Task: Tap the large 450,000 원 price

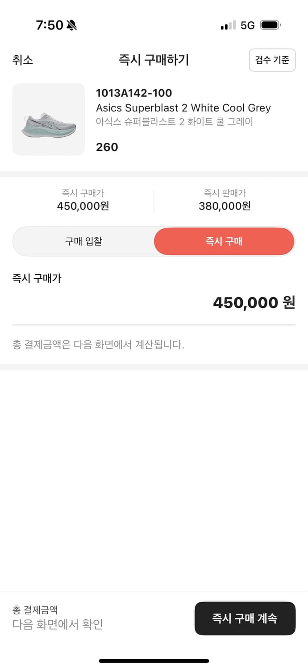Action: pyautogui.click(x=254, y=303)
